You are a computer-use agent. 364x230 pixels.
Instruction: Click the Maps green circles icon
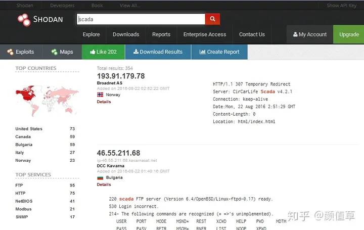click(54, 52)
